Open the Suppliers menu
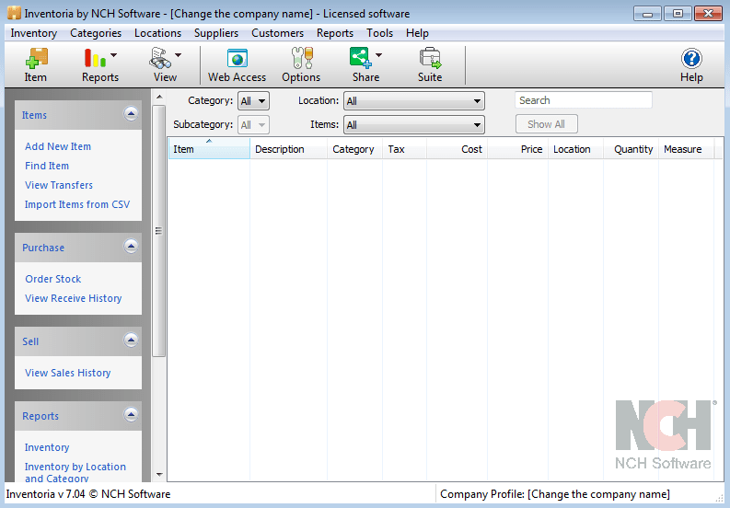 pyautogui.click(x=216, y=33)
